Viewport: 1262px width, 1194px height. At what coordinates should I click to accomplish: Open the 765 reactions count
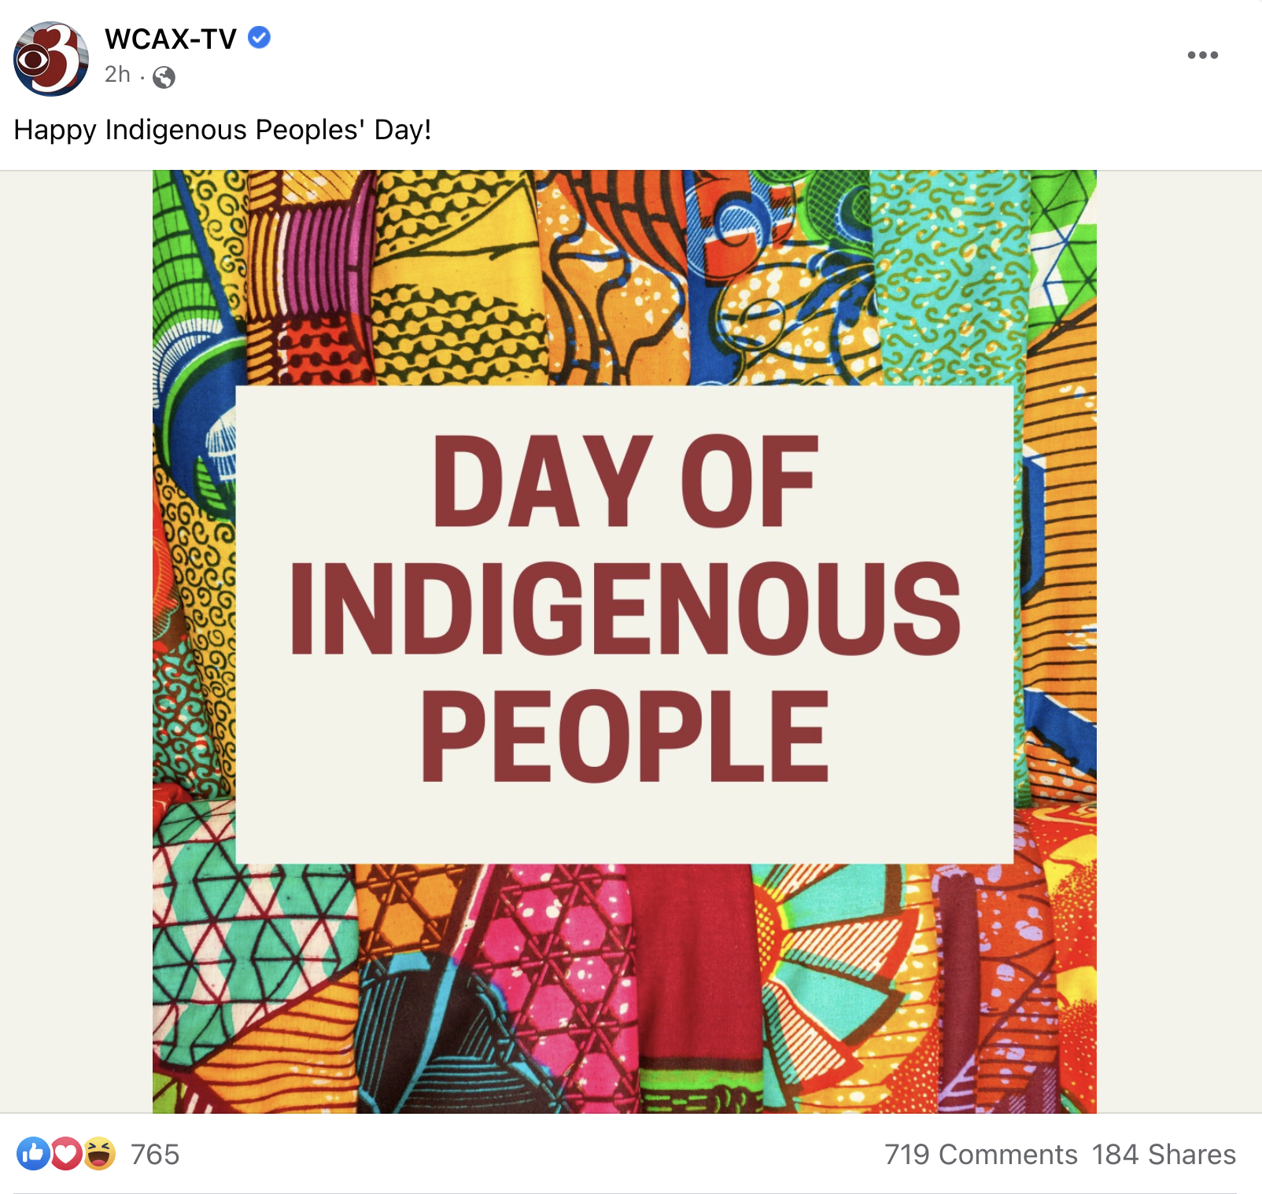pos(155,1155)
